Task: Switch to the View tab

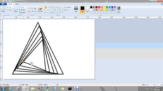Action: pyautogui.click(x=17, y=4)
